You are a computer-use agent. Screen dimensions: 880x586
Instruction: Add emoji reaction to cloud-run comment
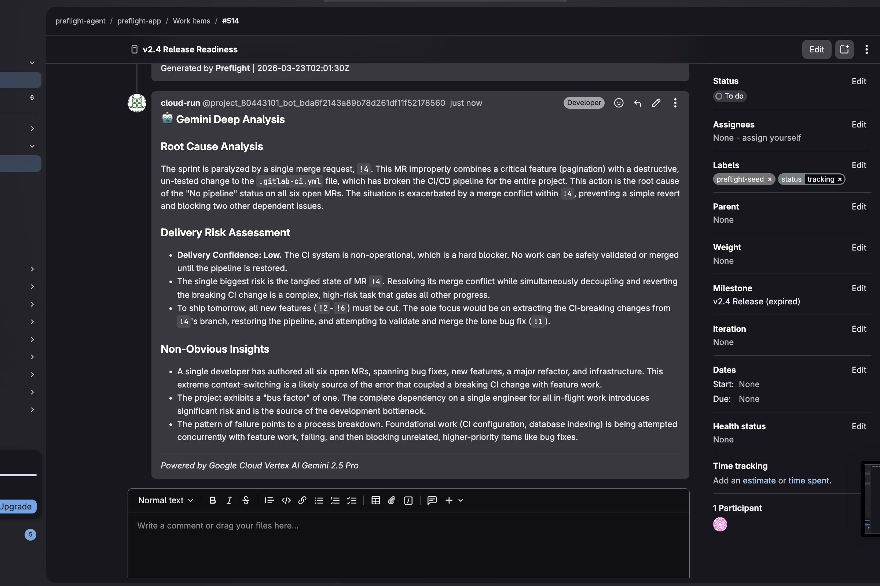619,103
